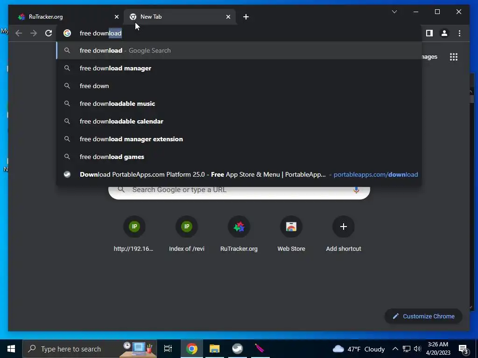This screenshot has width=478, height=358.
Task: Click the grey sphere taskbar app icon
Action: point(238,349)
